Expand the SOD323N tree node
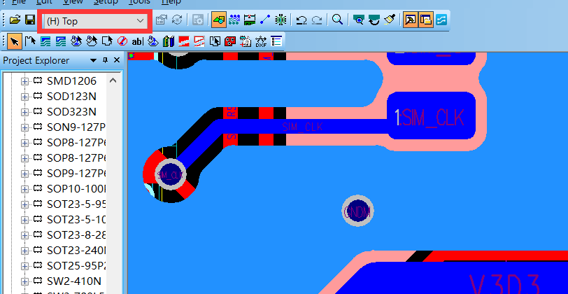 (24, 112)
